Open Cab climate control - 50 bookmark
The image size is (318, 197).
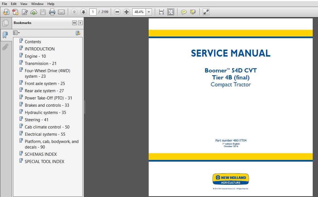click(x=47, y=127)
